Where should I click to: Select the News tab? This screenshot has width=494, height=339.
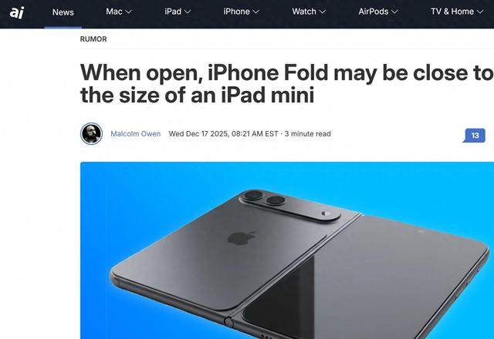click(x=63, y=12)
